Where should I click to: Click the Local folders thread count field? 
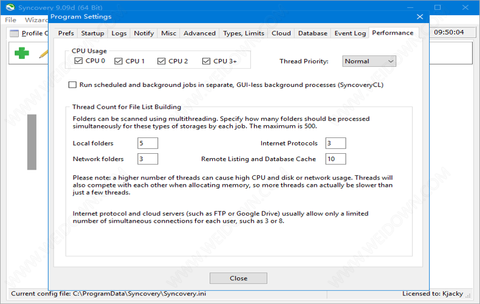click(x=148, y=143)
